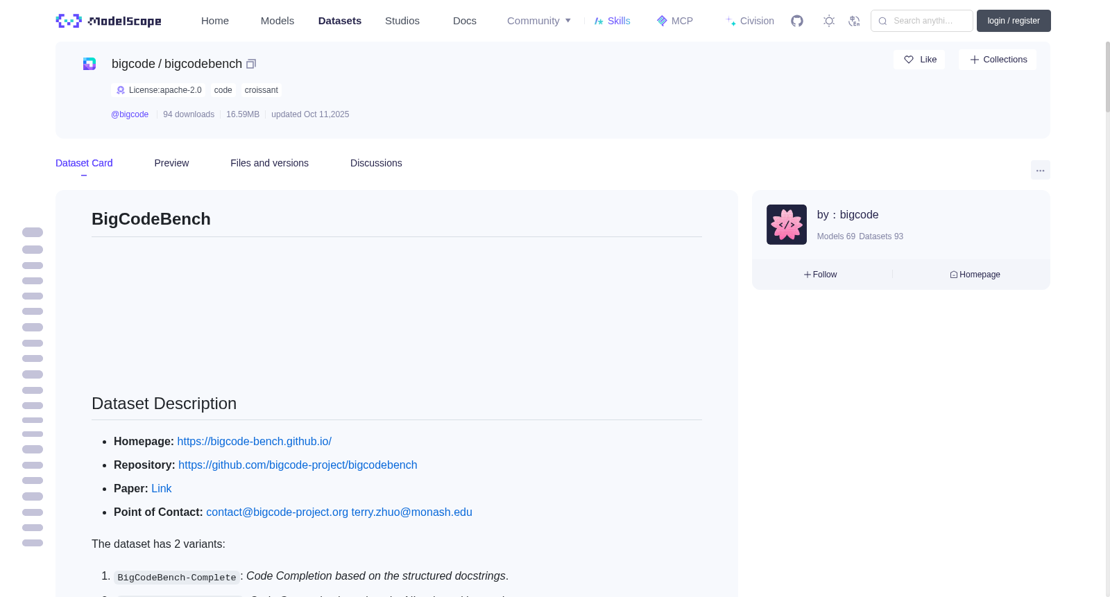Click 'The dataset has 2 variants:' text
This screenshot has width=1110, height=597.
tap(158, 544)
